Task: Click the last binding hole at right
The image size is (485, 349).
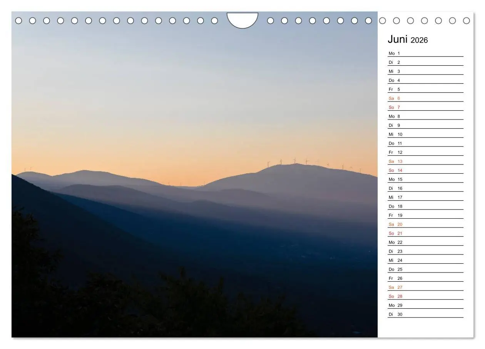Action: [467, 21]
